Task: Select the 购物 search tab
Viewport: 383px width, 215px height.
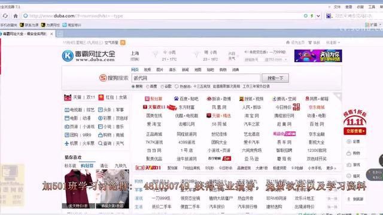Action: coord(223,70)
